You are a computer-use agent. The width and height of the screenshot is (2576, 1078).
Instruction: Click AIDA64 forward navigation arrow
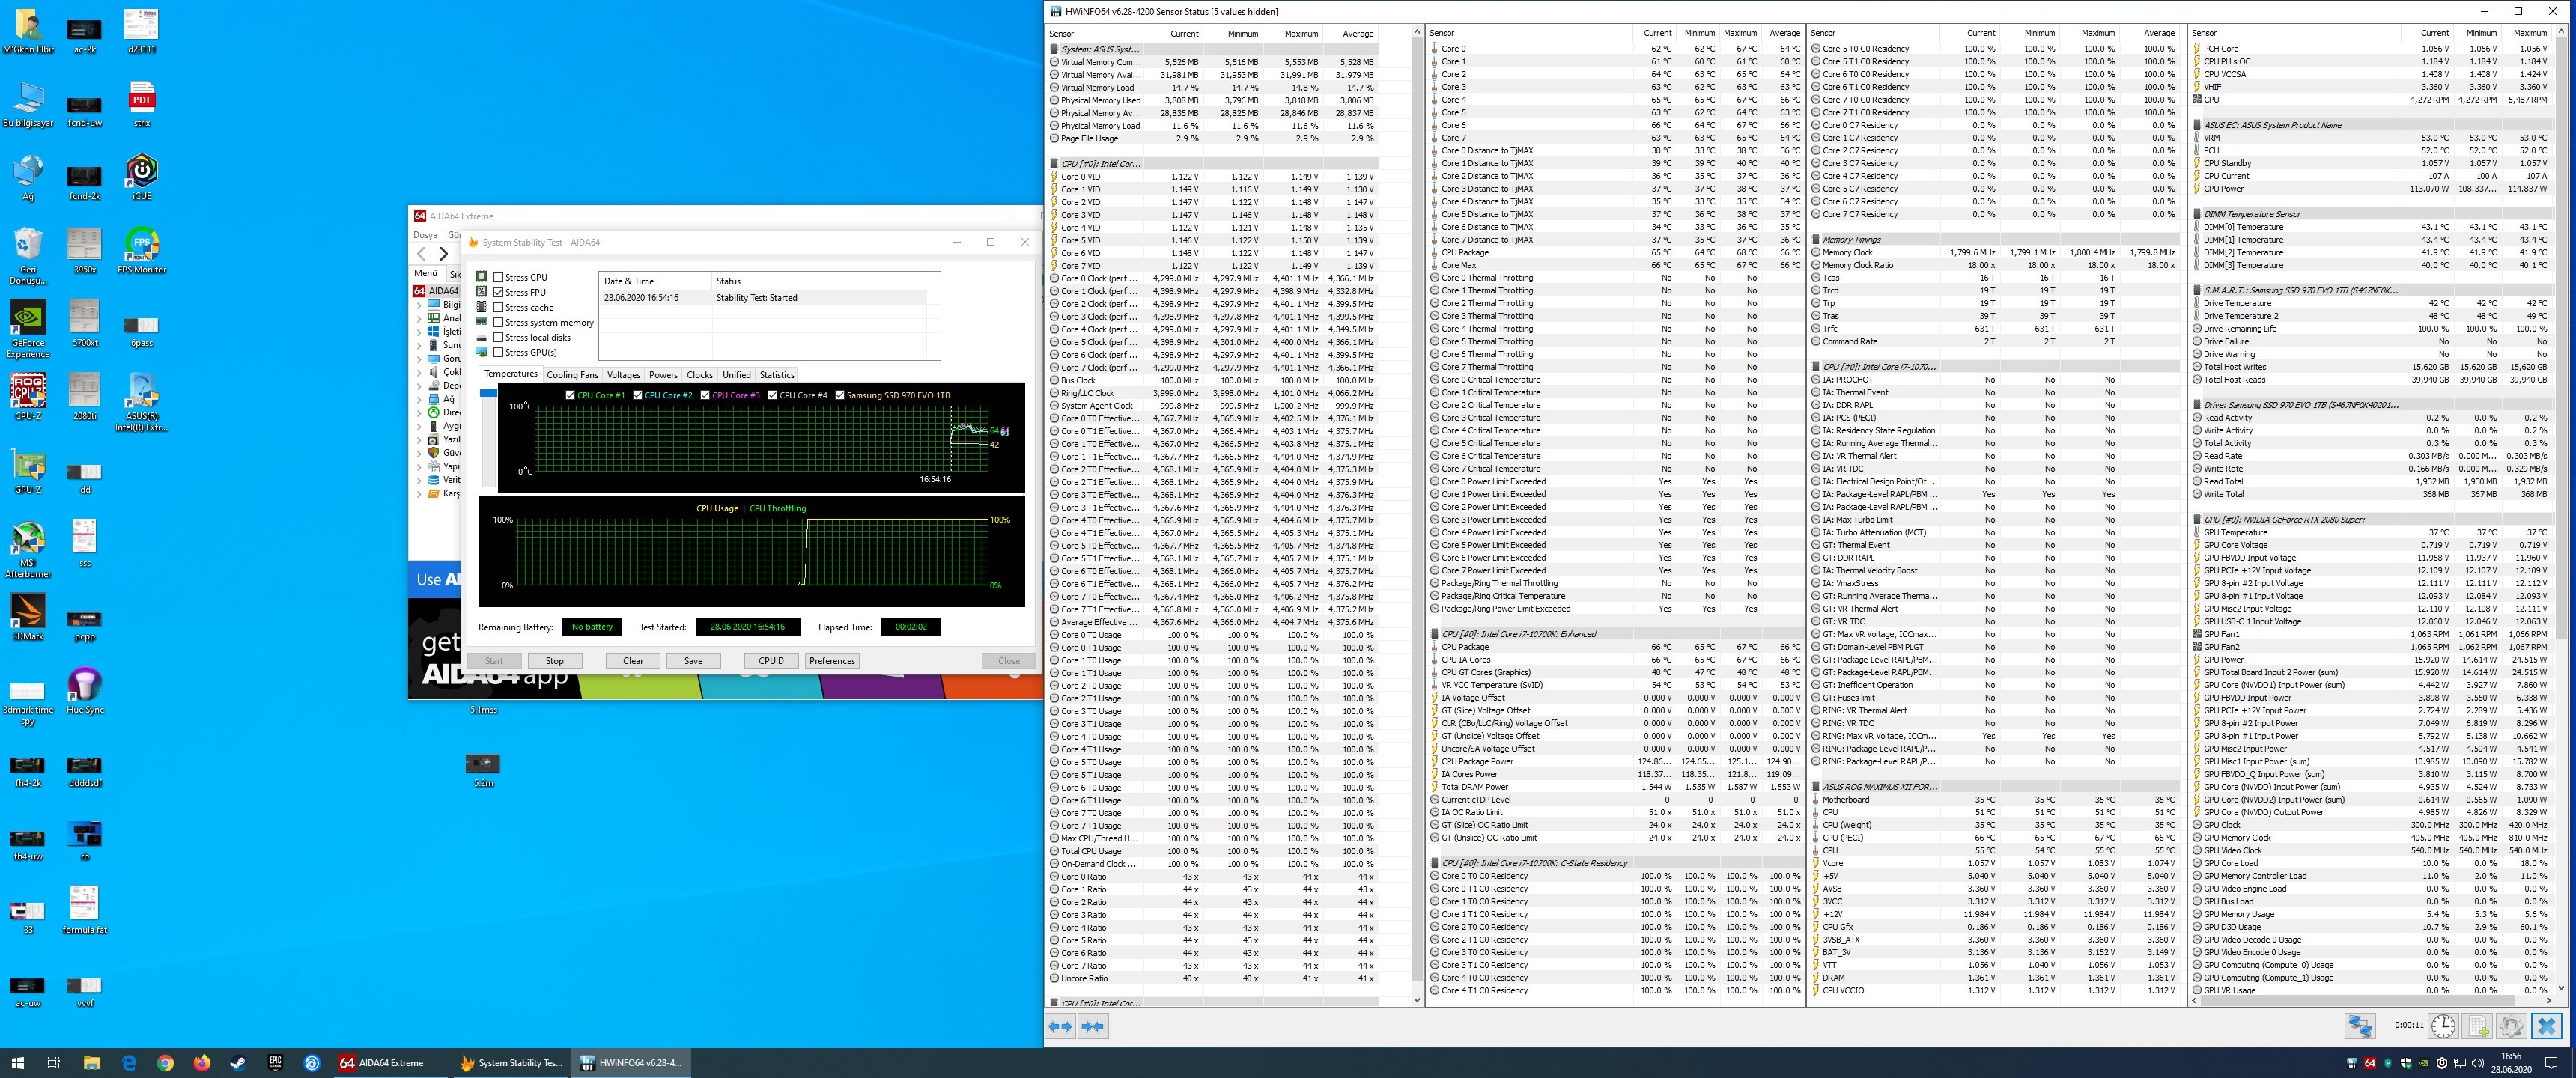click(444, 254)
